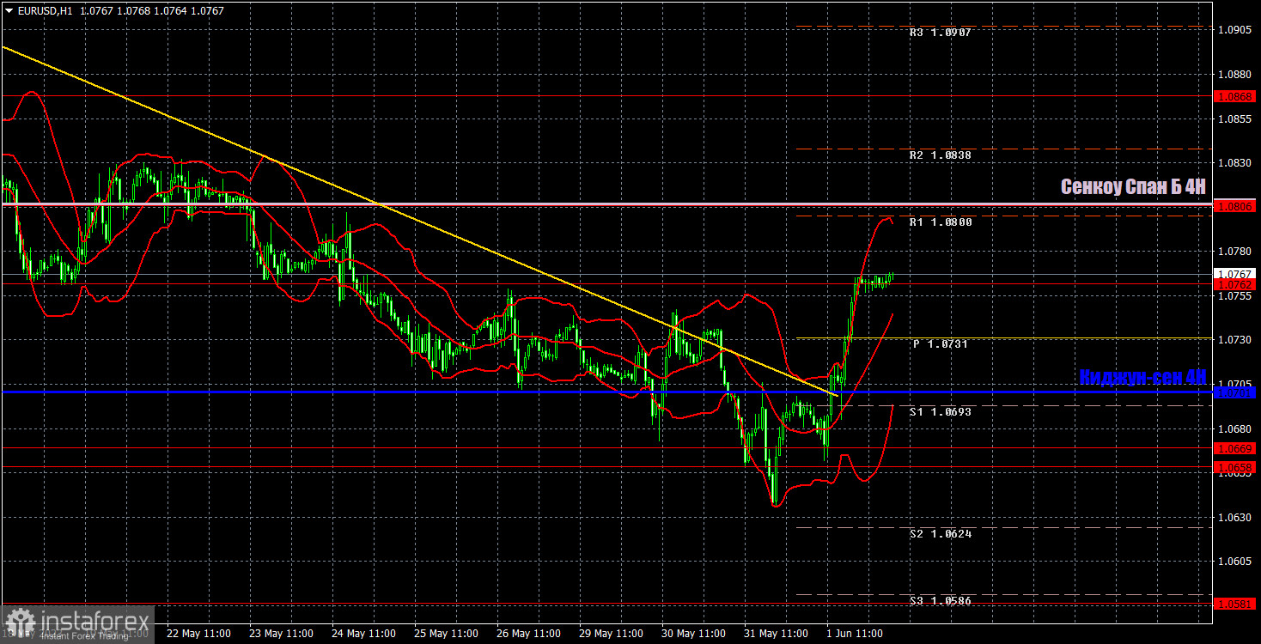Click 1.0830 on the price axis
The image size is (1261, 644).
pos(1235,162)
